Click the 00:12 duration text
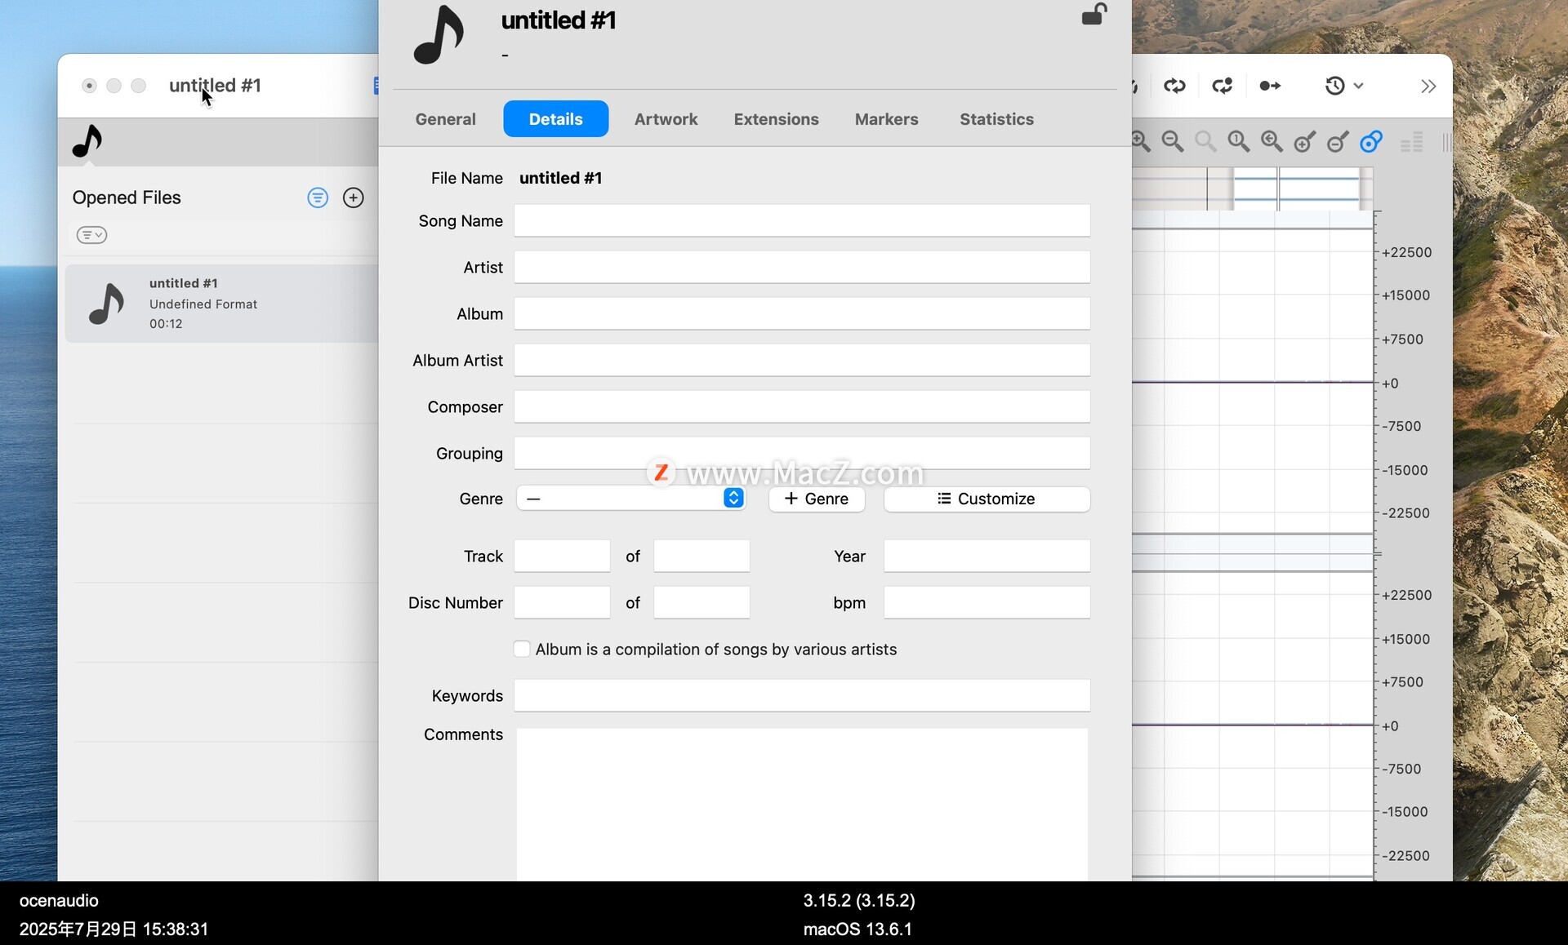1568x945 pixels. 166,324
